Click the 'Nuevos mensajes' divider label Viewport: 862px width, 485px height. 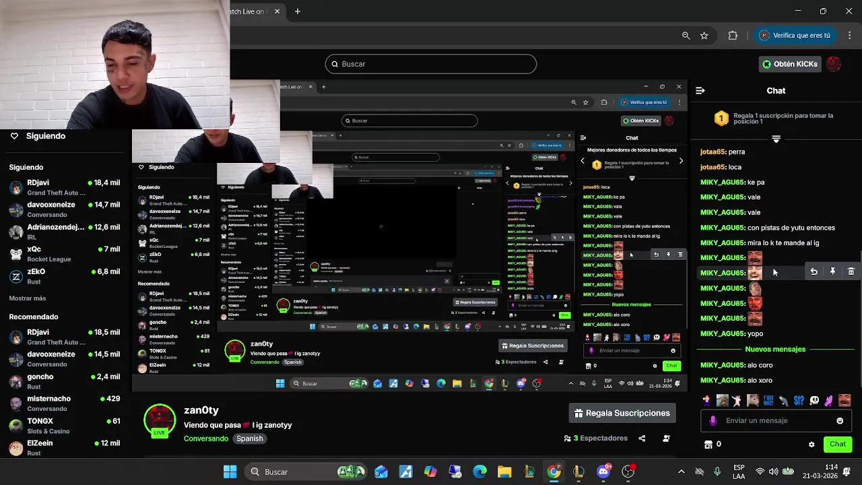(775, 350)
